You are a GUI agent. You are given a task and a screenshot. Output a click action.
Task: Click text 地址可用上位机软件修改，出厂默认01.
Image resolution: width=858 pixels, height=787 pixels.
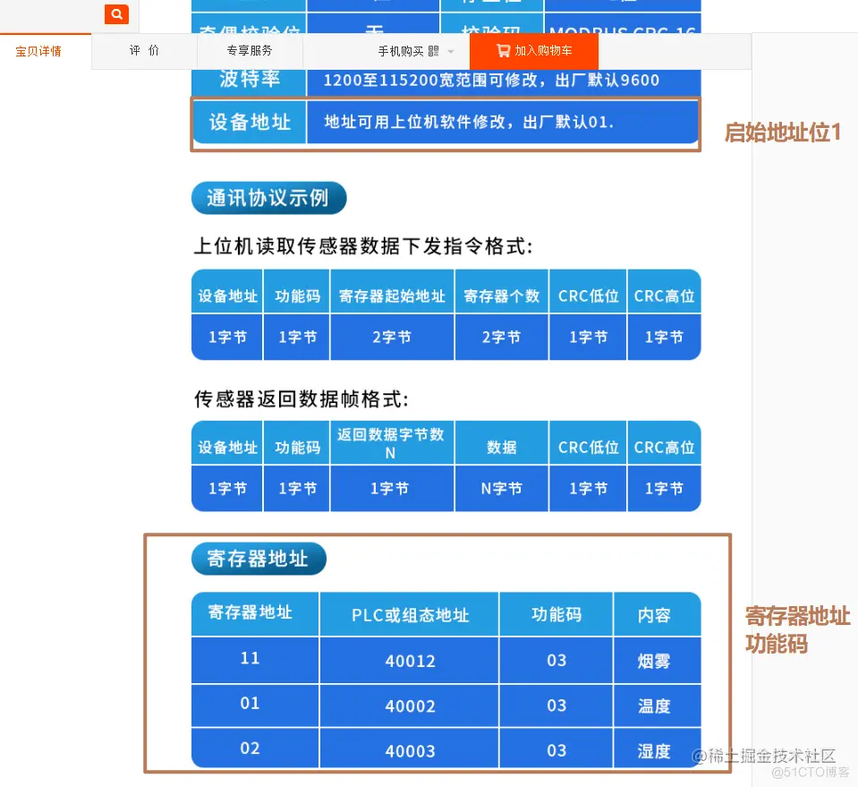coord(469,122)
